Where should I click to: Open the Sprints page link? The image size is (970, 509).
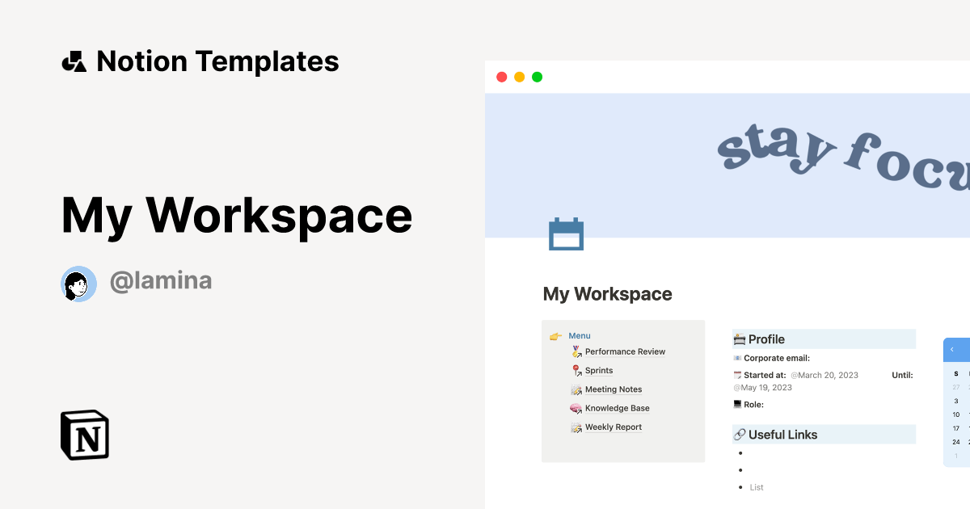point(599,371)
